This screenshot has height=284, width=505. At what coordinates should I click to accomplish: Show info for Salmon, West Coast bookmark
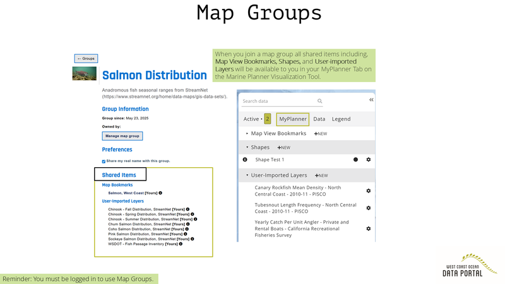[x=160, y=193]
